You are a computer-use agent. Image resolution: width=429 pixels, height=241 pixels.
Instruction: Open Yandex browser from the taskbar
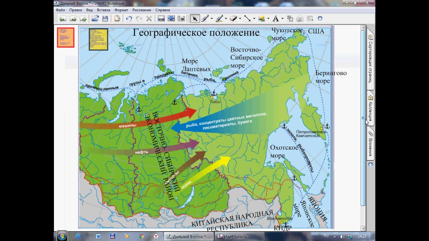click(156, 236)
